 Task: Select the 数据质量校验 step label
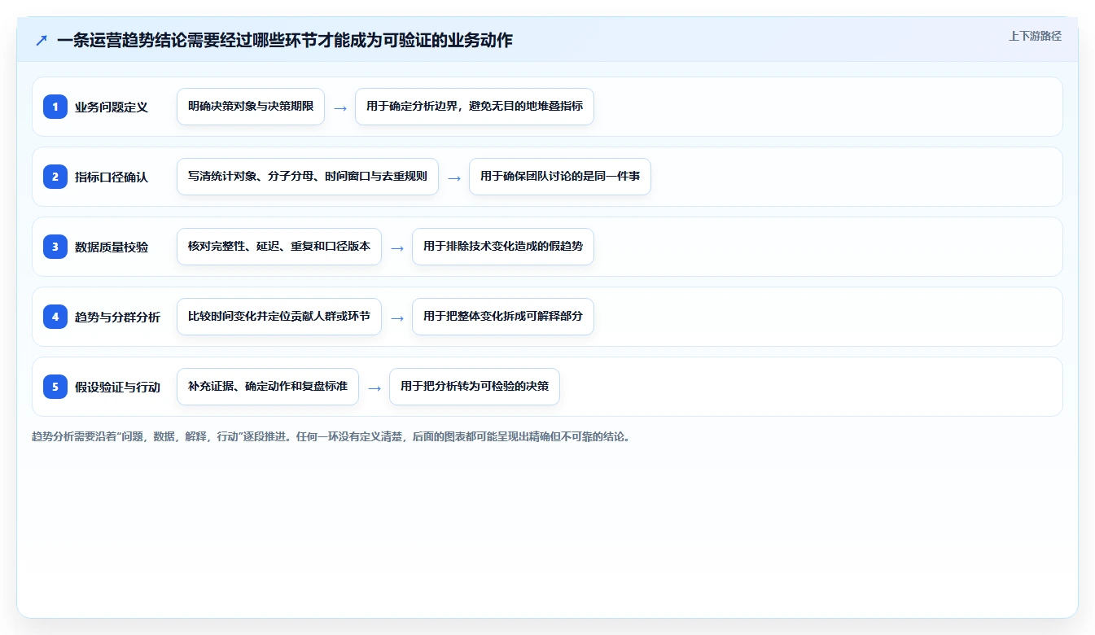click(112, 247)
